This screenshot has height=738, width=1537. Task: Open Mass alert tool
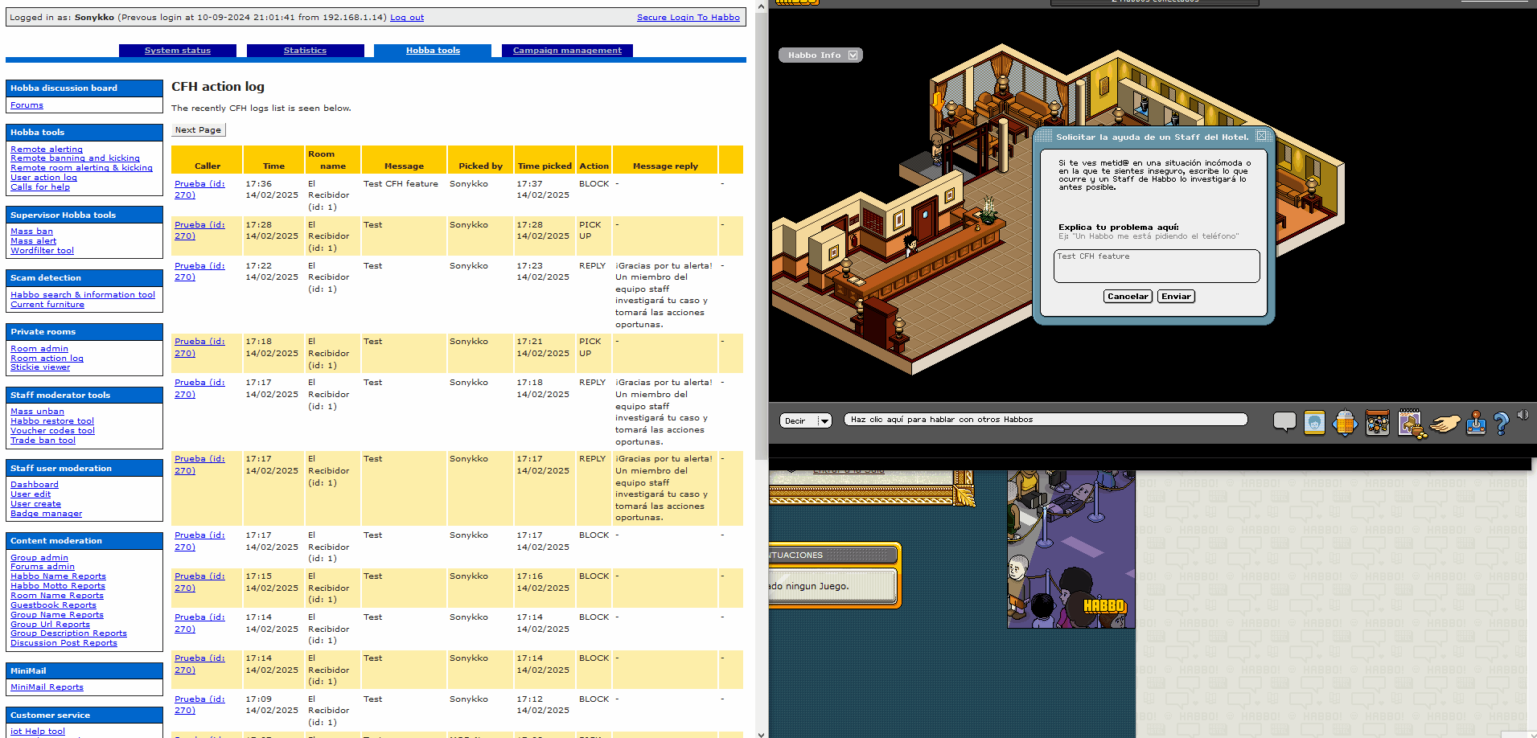(x=33, y=241)
